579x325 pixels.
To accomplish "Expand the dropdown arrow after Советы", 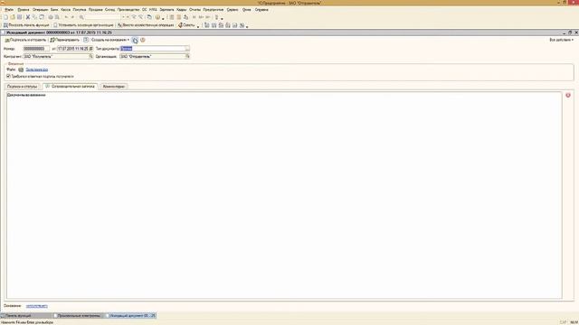I will (x=198, y=26).
